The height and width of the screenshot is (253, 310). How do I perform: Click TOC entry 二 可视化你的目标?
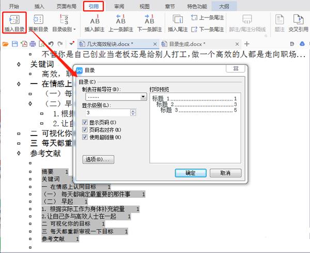(x=73, y=224)
